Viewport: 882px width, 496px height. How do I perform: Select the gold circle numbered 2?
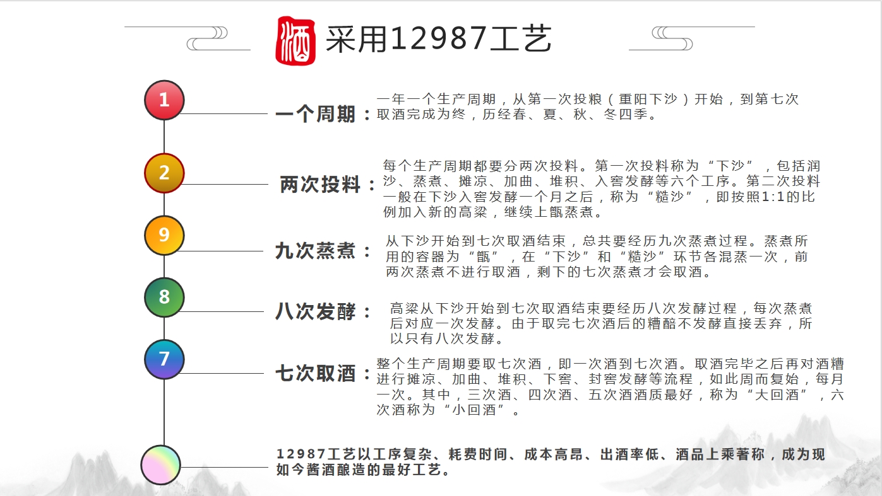click(164, 173)
